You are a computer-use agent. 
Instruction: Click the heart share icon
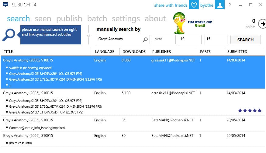point(194,5)
